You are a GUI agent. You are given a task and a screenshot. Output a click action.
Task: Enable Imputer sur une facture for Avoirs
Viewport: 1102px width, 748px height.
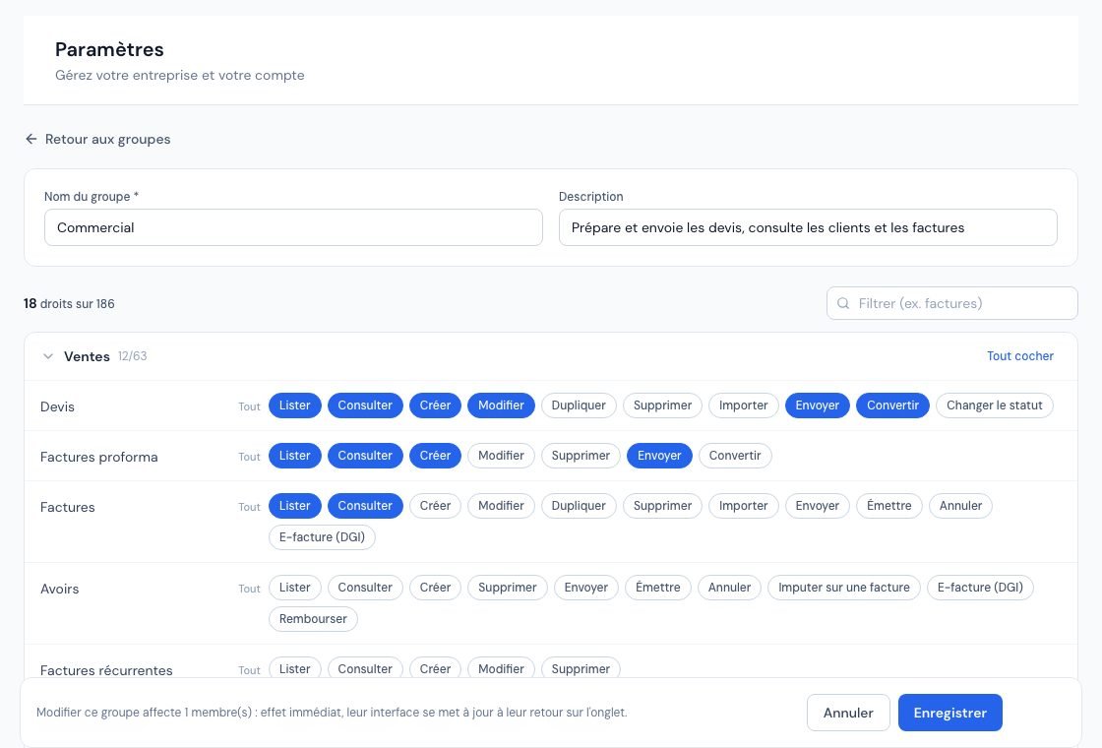pyautogui.click(x=844, y=588)
